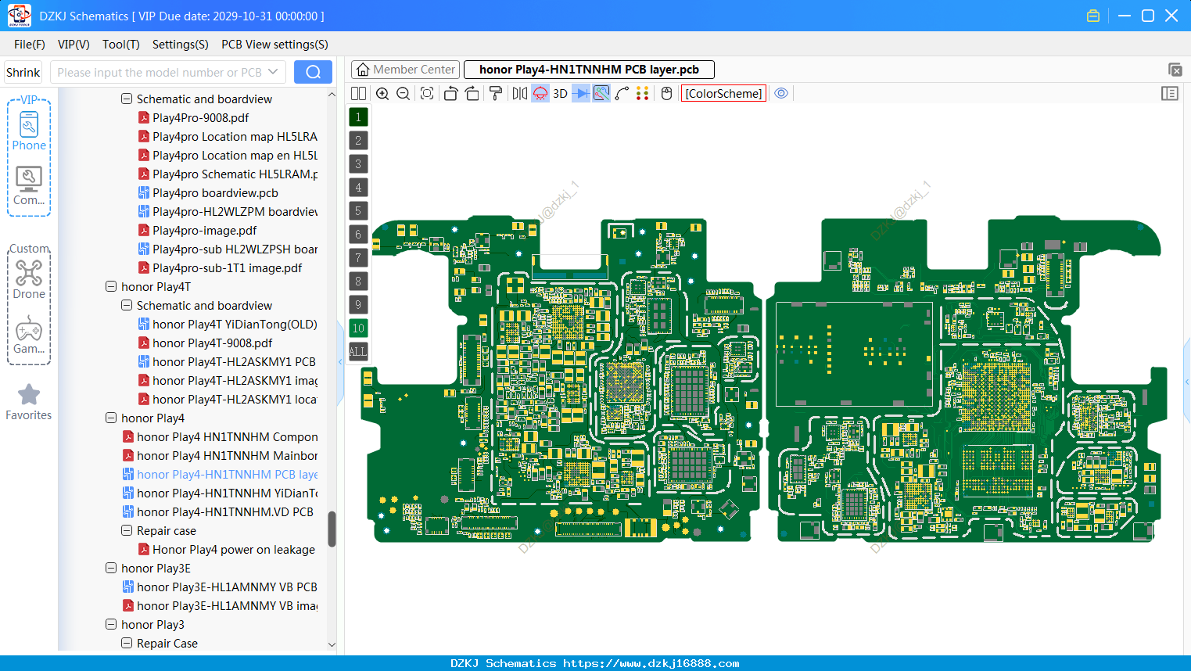Mirror the board with flip icon
This screenshot has width=1191, height=671.
coord(519,93)
